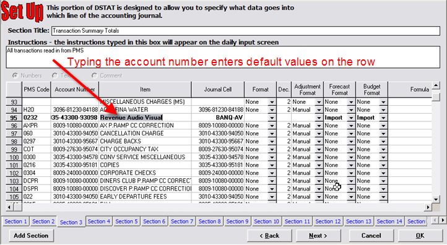The height and width of the screenshot is (245, 447).
Task: Click the grid vertical scrollbar up arrow
Action: [436, 85]
